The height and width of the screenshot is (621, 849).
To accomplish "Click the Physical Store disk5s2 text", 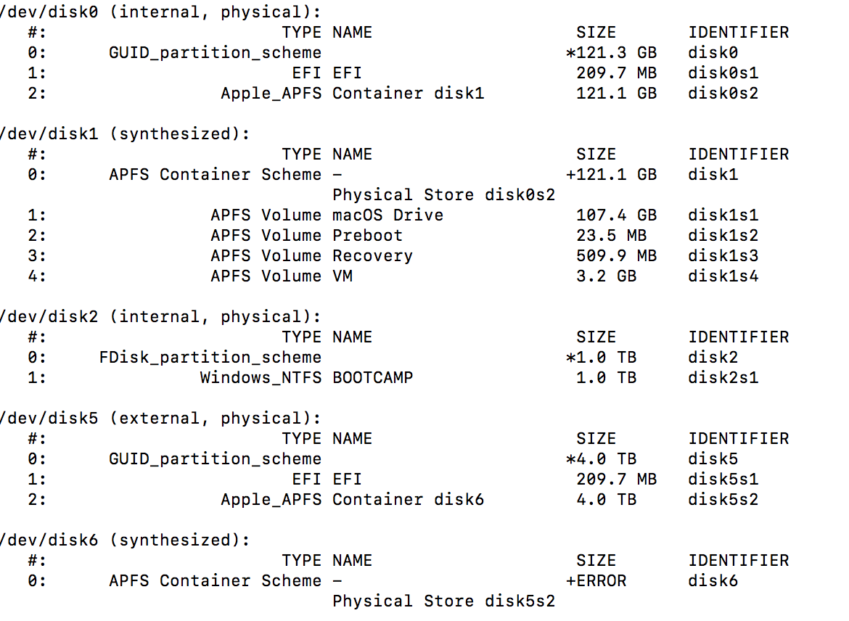I will 443,601.
